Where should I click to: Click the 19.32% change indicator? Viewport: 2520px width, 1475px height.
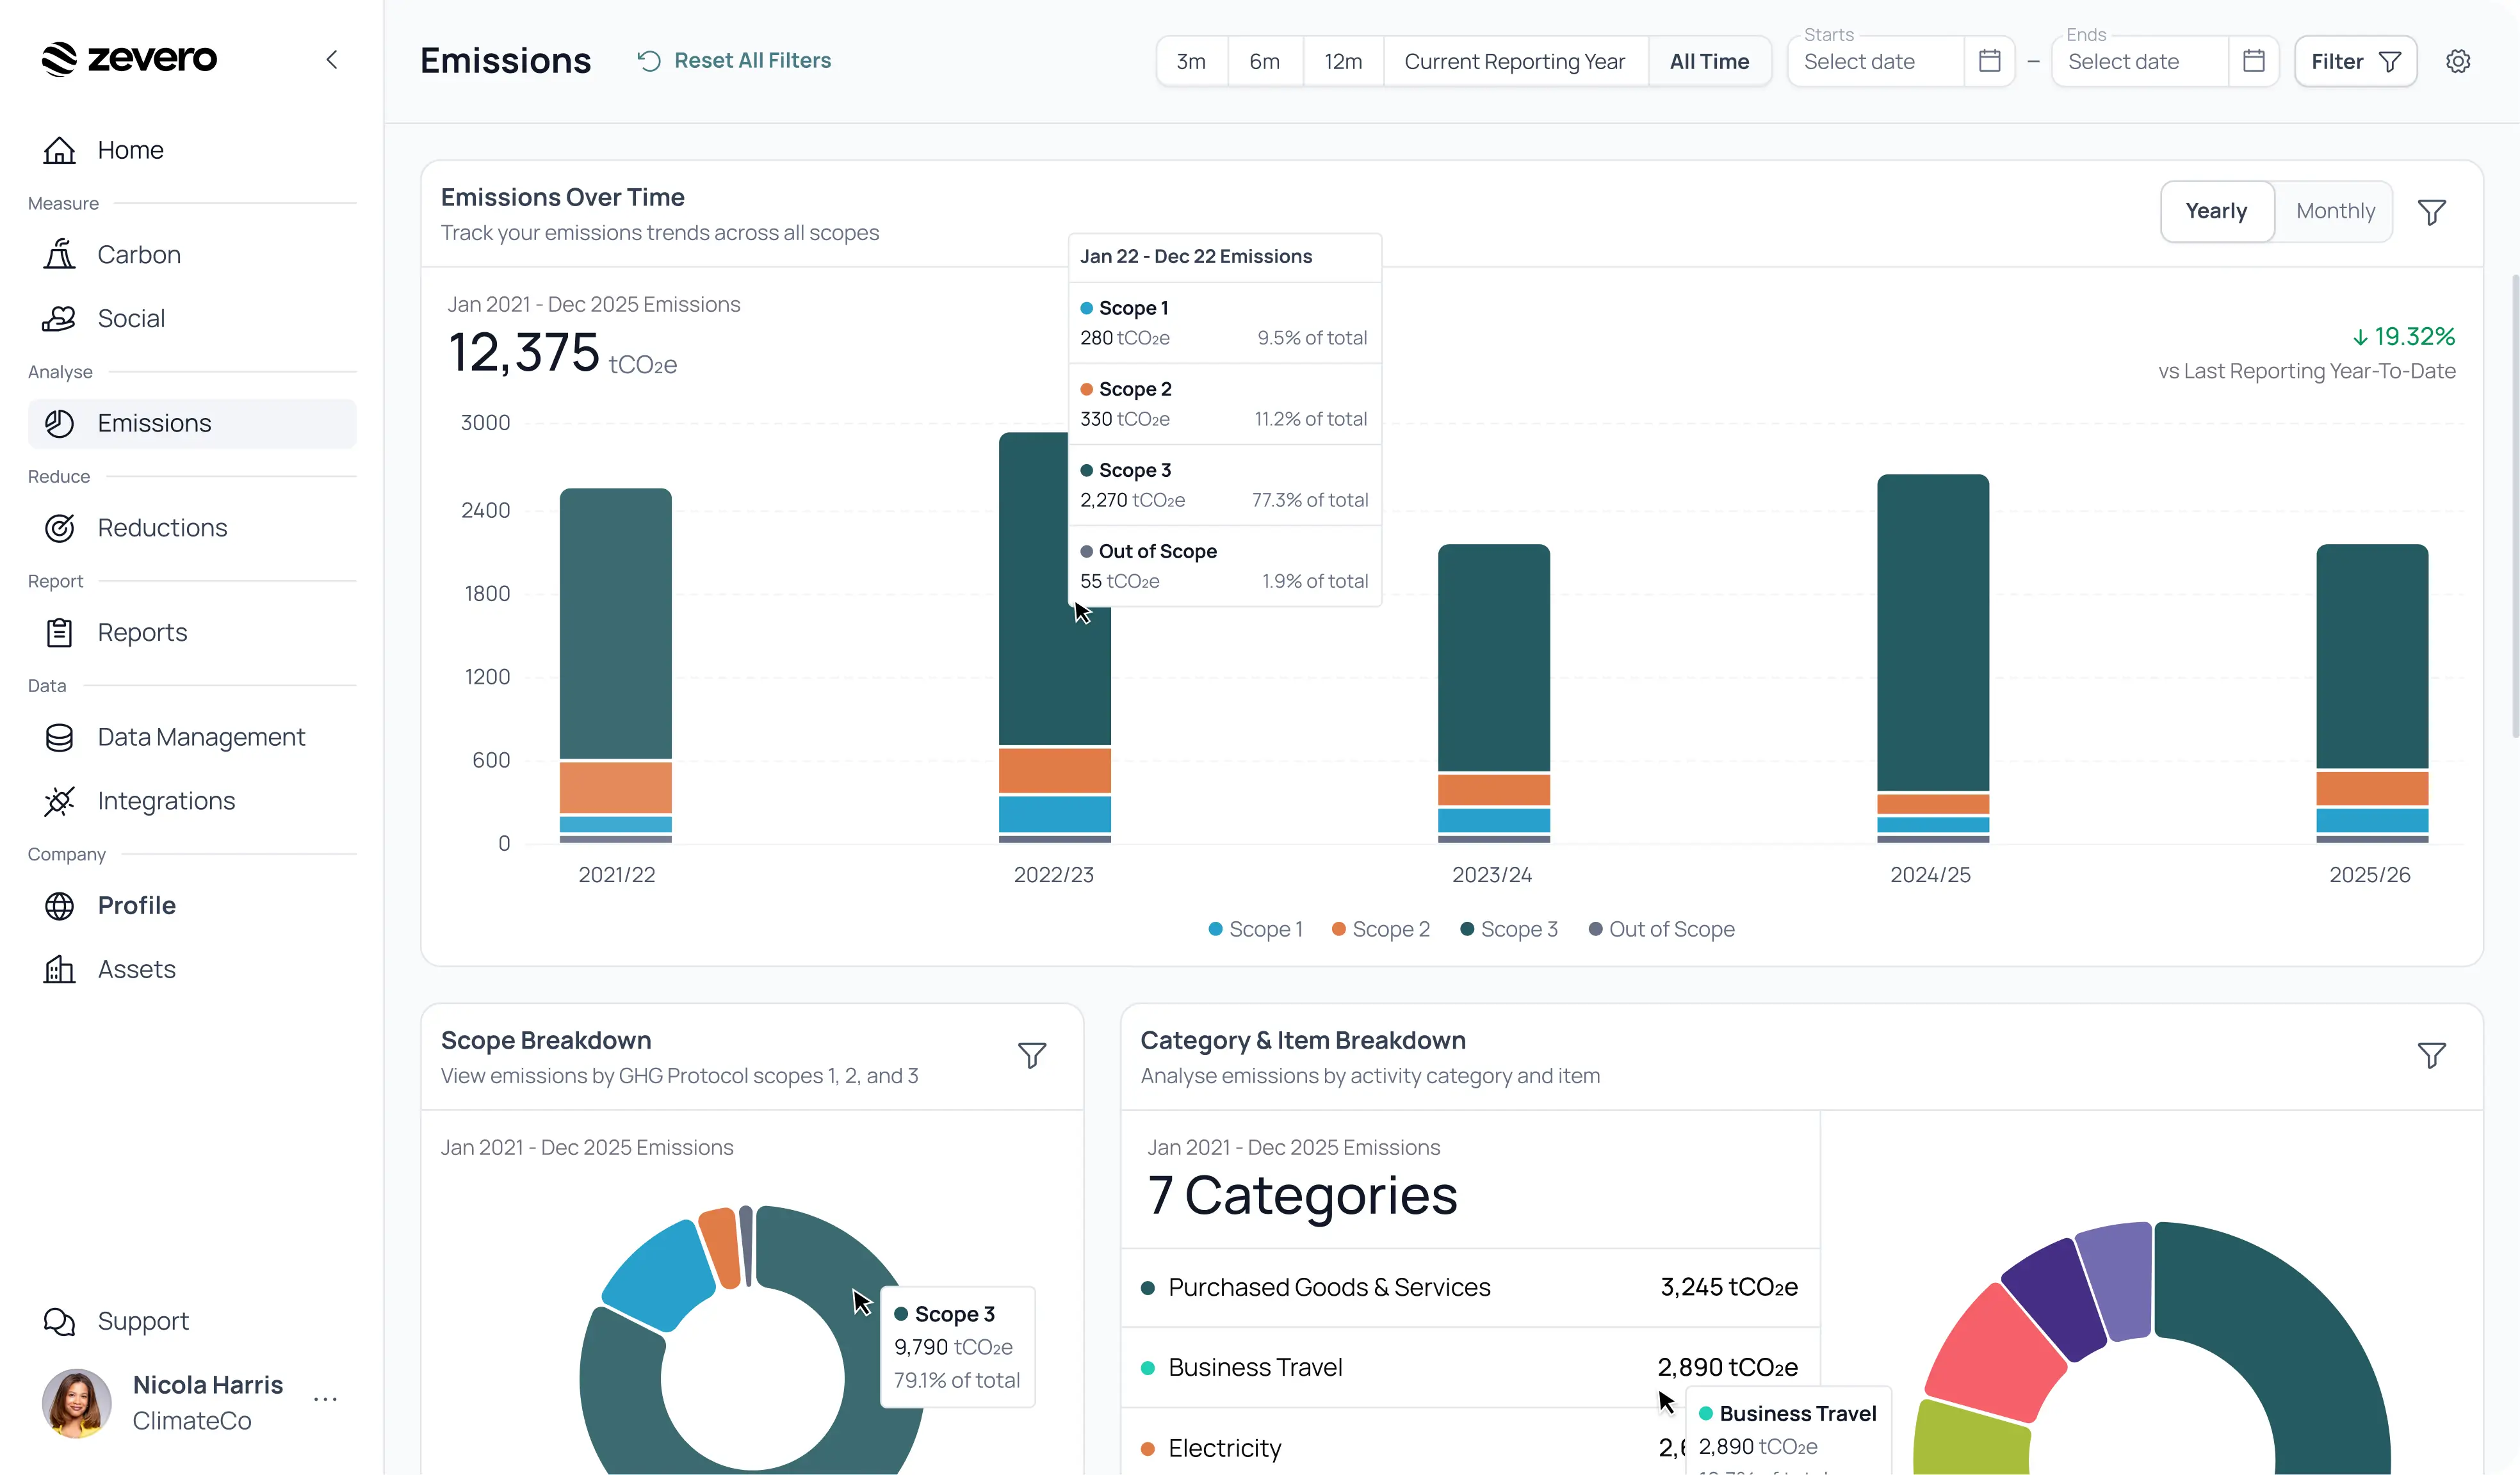(x=2403, y=337)
